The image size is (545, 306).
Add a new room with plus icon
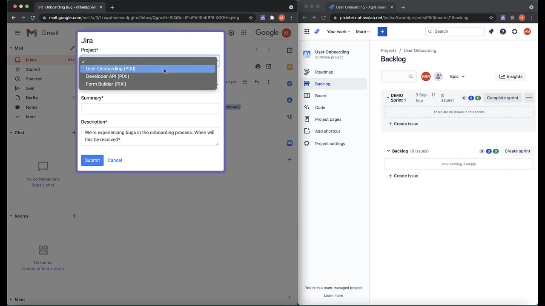(x=74, y=216)
